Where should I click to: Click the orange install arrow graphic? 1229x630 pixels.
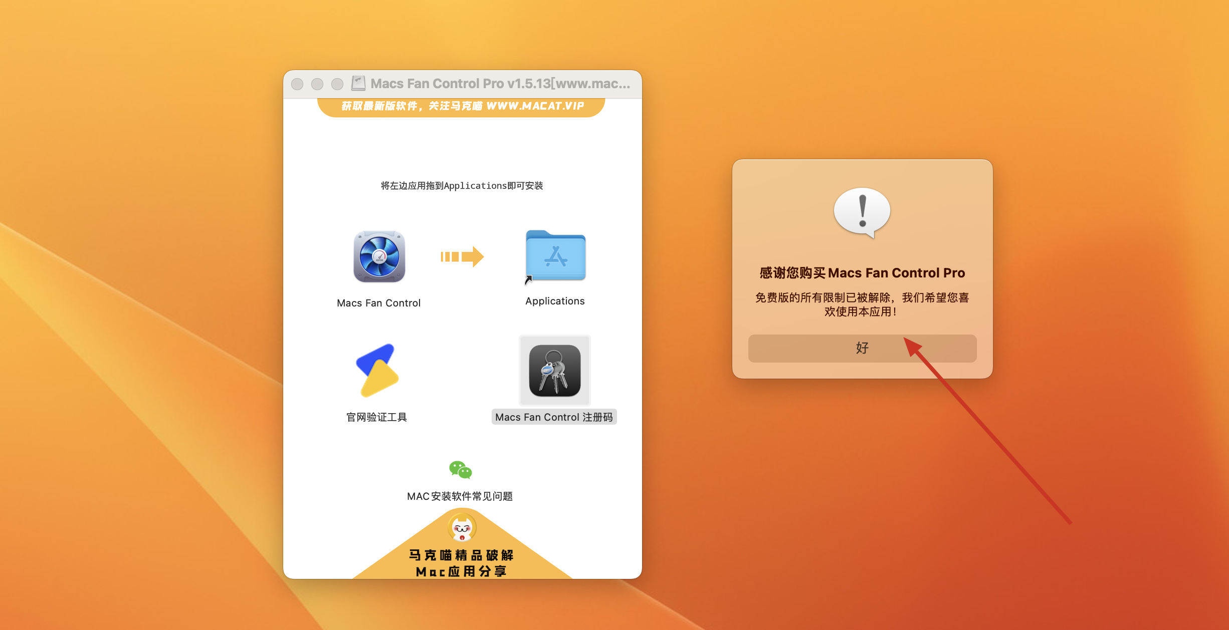pos(462,257)
